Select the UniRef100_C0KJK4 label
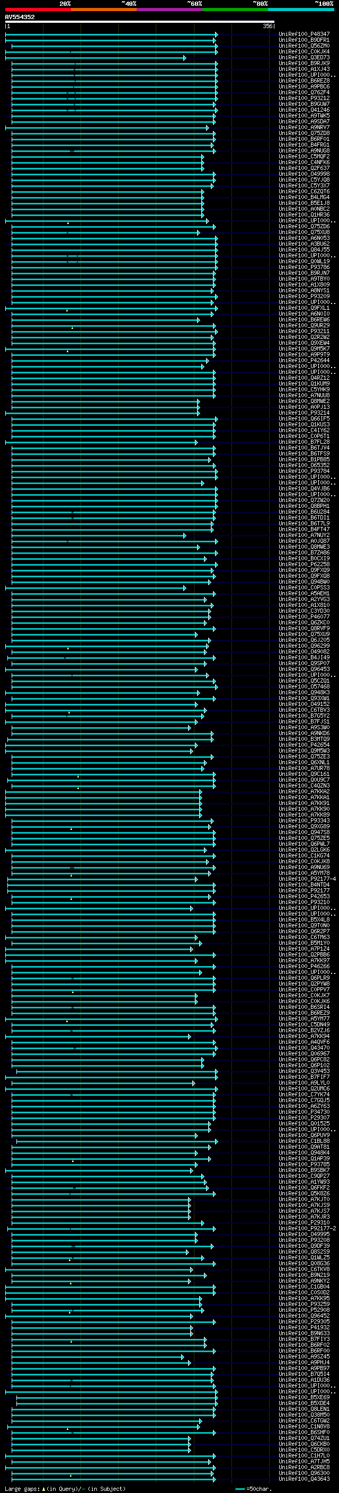 pyautogui.click(x=304, y=51)
